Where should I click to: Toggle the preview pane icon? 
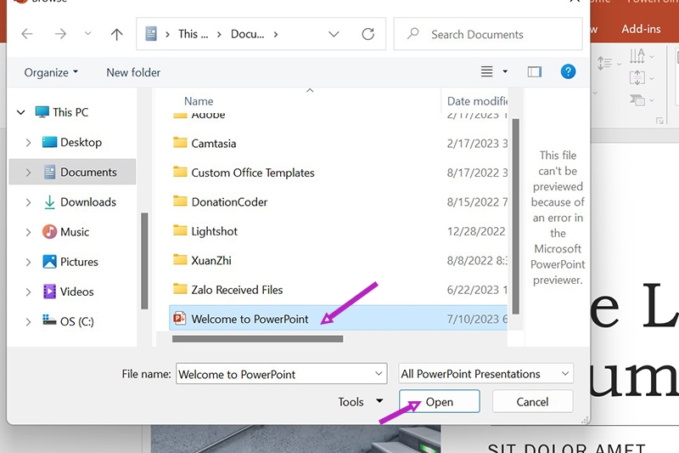[535, 71]
